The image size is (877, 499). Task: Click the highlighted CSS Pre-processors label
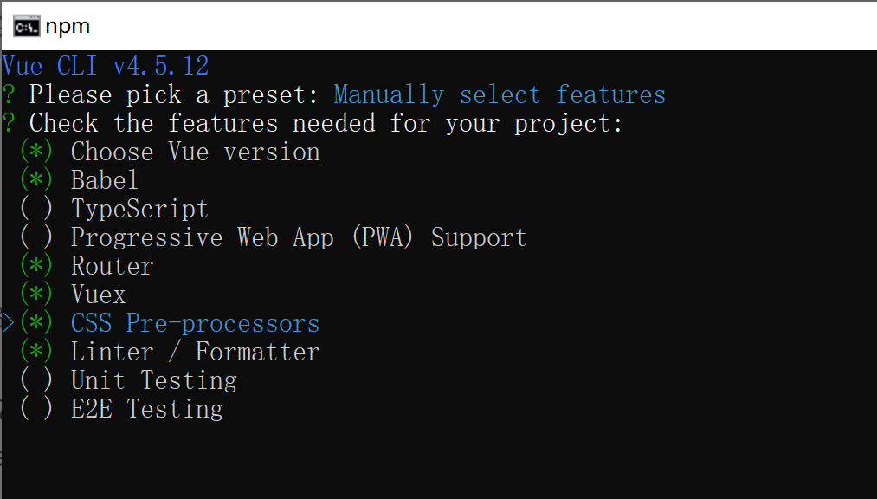(x=195, y=324)
